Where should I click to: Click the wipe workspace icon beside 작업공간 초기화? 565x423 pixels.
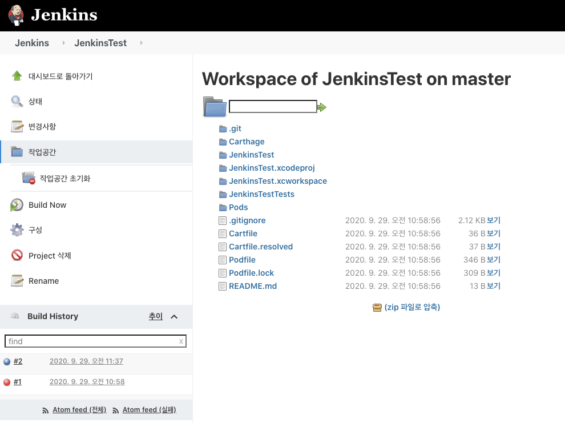click(29, 178)
